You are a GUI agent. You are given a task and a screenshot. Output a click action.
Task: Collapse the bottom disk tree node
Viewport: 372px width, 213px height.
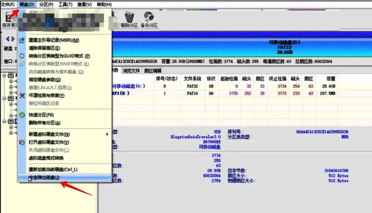click(x=5, y=122)
